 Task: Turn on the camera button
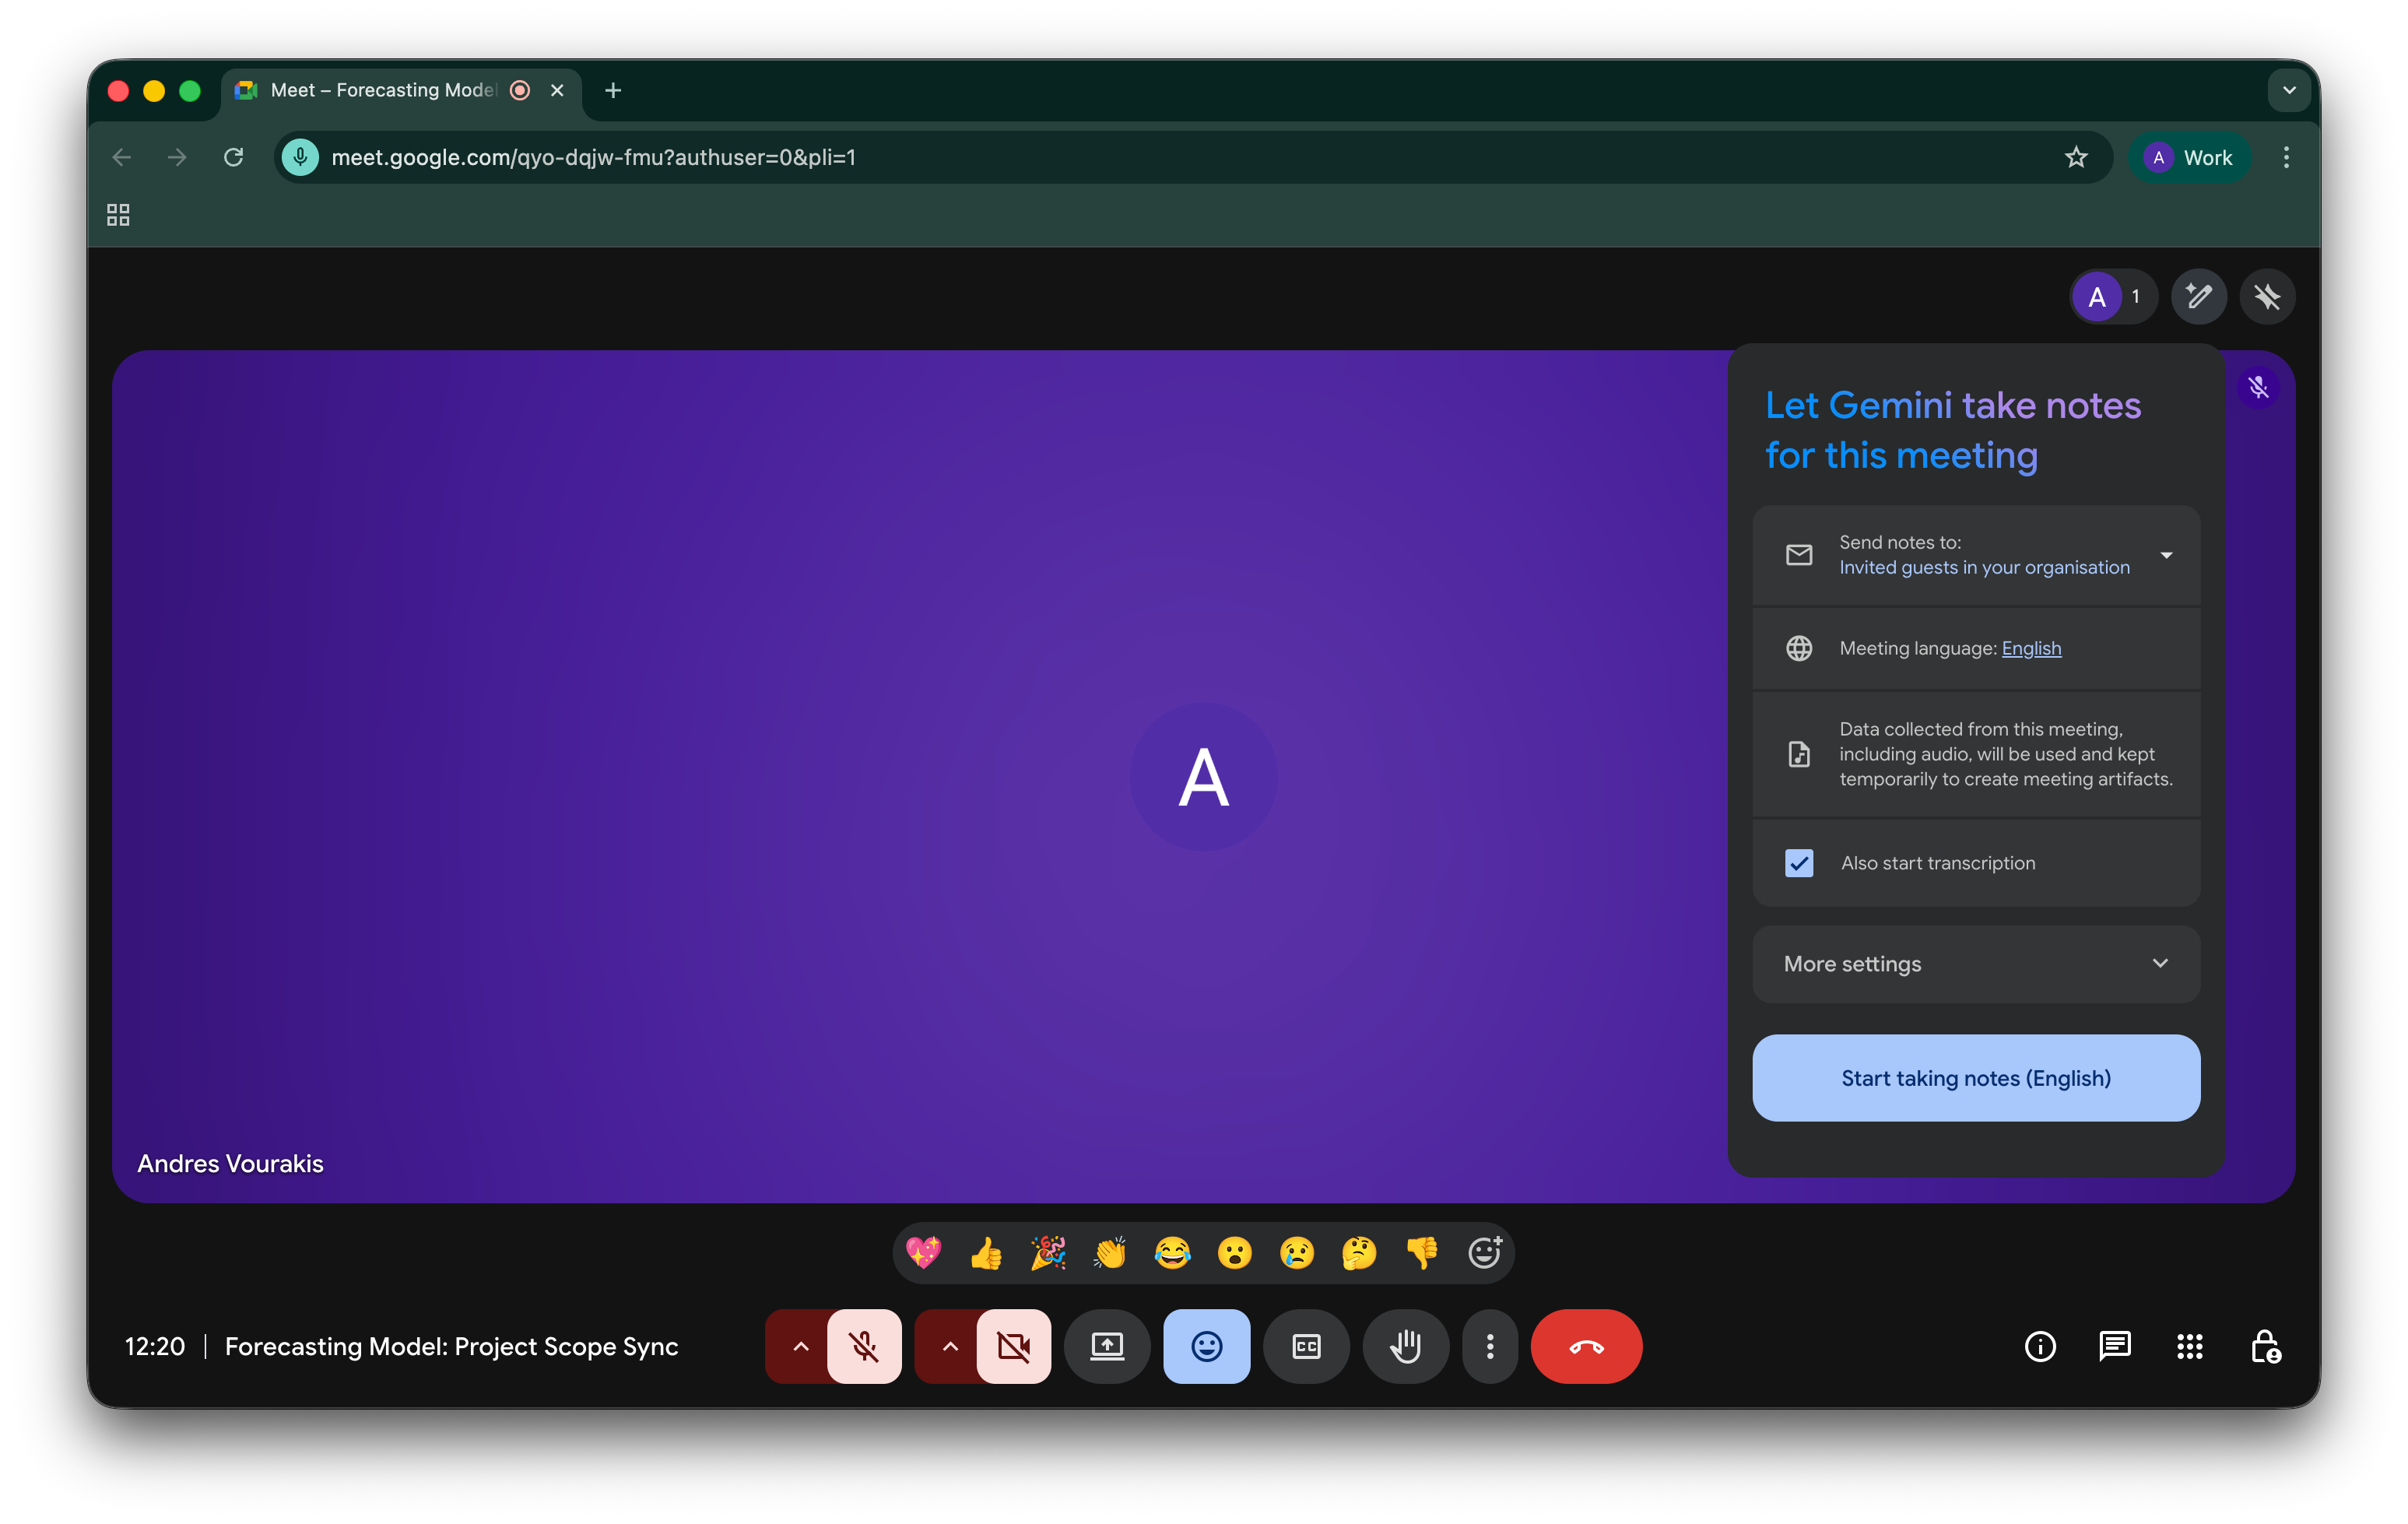(1013, 1346)
